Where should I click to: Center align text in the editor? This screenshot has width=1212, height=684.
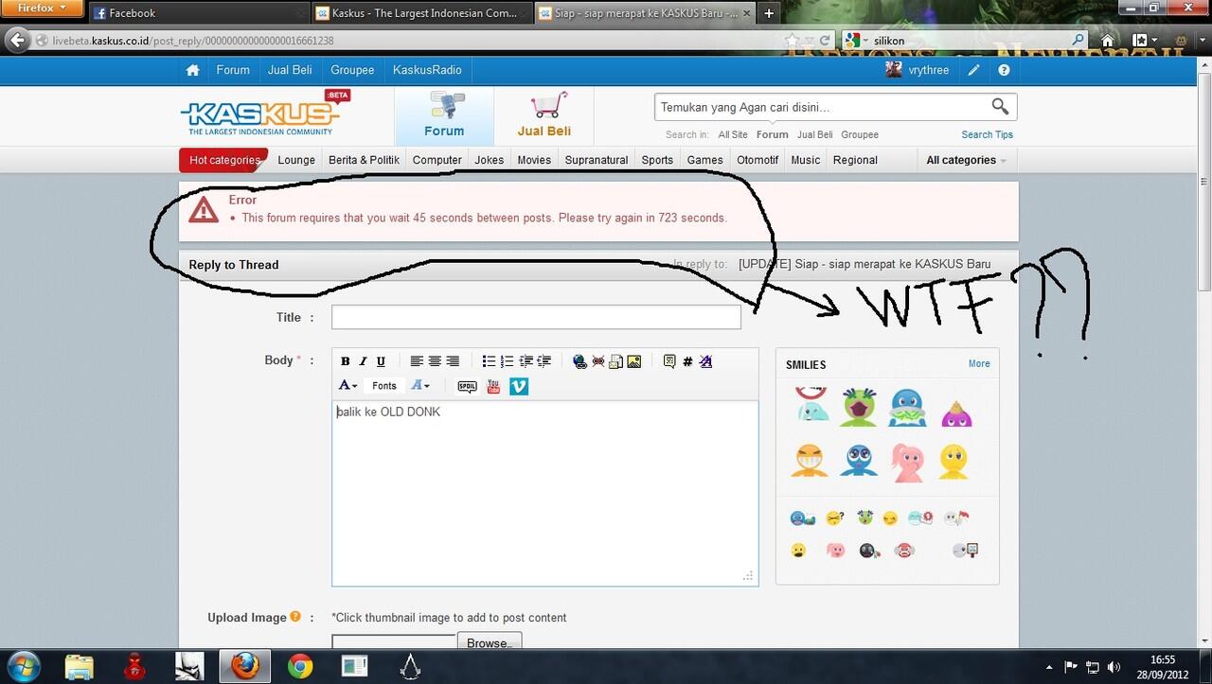click(435, 361)
